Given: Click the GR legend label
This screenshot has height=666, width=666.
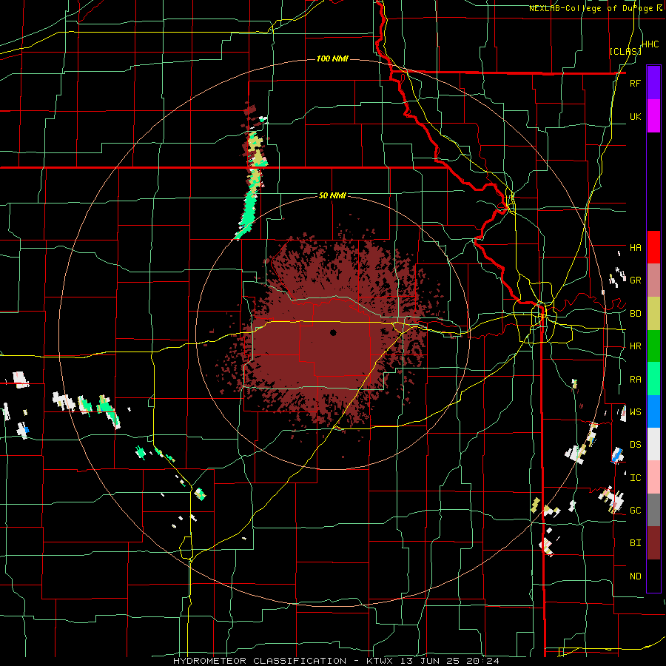Looking at the screenshot, I should pyautogui.click(x=635, y=280).
